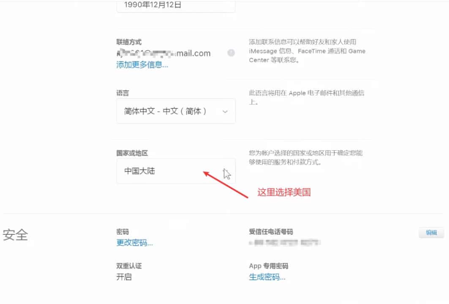The width and height of the screenshot is (449, 304).
Task: Click the question mark help icon beside email
Action: (231, 53)
